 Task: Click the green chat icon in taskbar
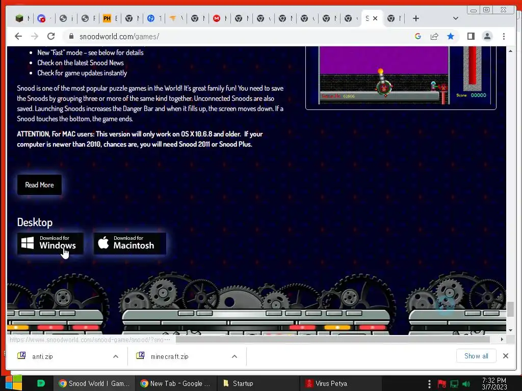point(41,383)
